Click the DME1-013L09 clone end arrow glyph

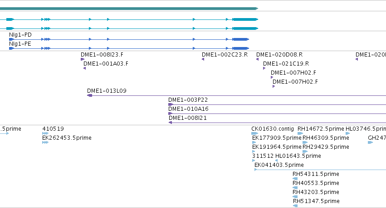pyautogui.click(x=90, y=95)
